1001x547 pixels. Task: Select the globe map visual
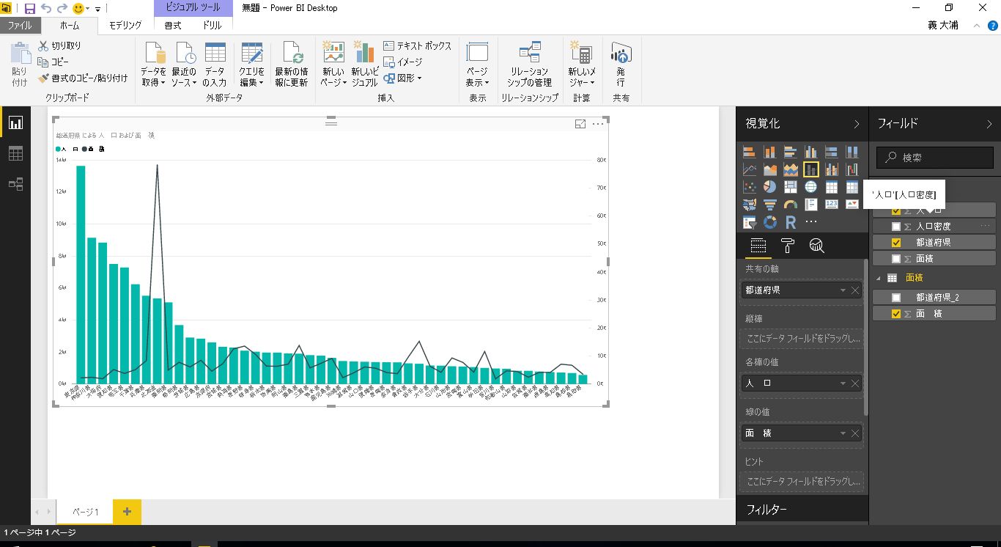pos(810,187)
